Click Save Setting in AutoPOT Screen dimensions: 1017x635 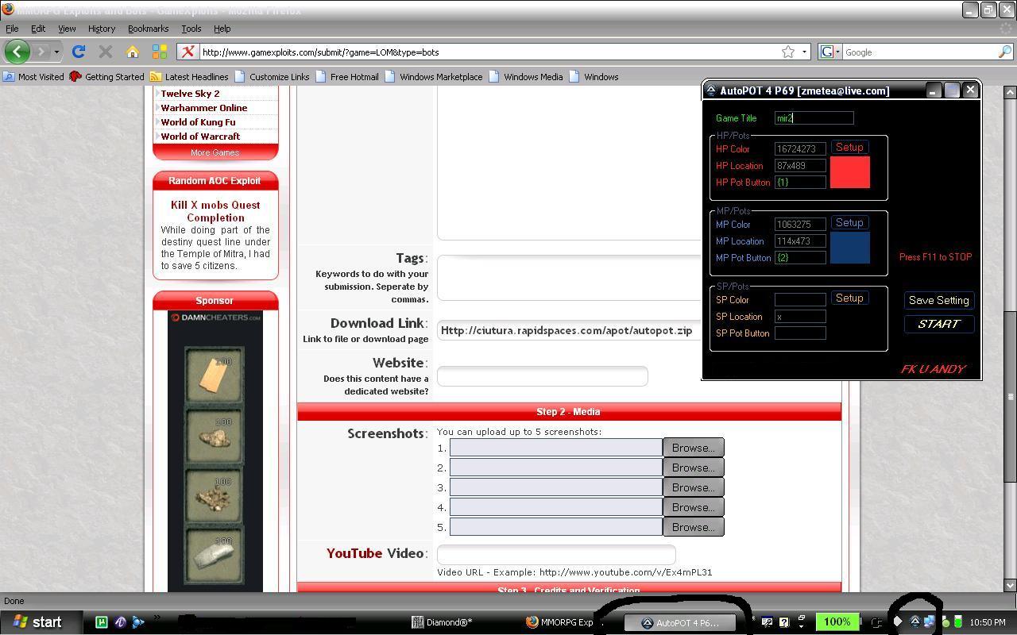939,300
